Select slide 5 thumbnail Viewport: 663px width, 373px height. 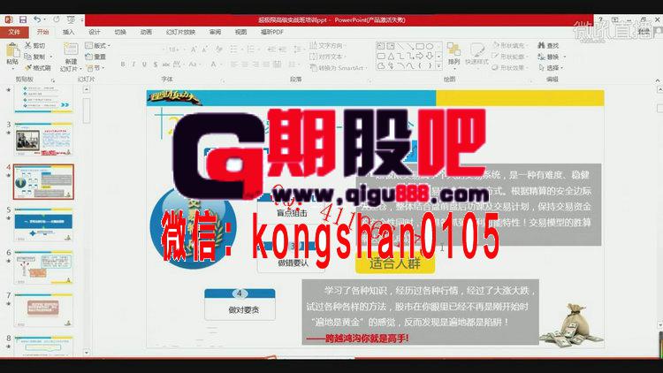[43, 225]
